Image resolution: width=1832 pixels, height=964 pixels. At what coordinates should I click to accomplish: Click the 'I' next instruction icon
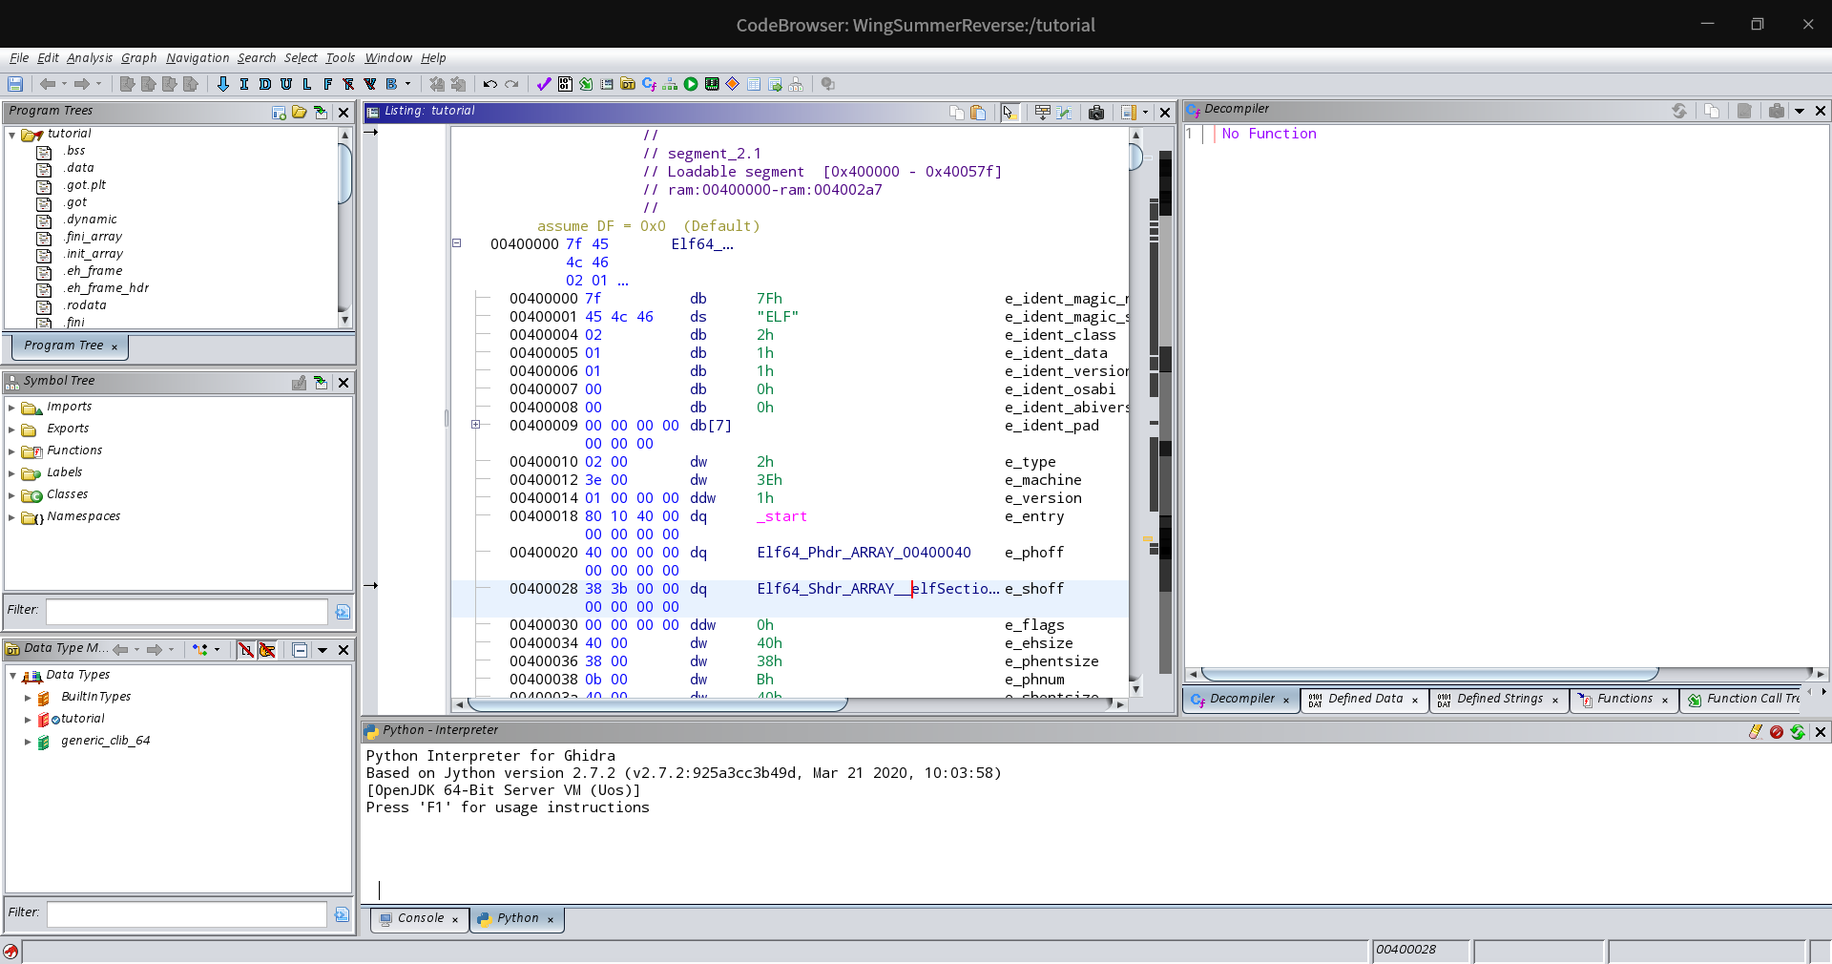(244, 84)
